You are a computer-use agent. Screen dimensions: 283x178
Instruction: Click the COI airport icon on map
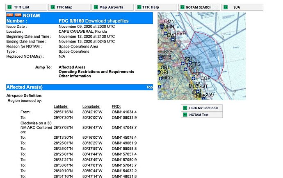[x=193, y=78]
